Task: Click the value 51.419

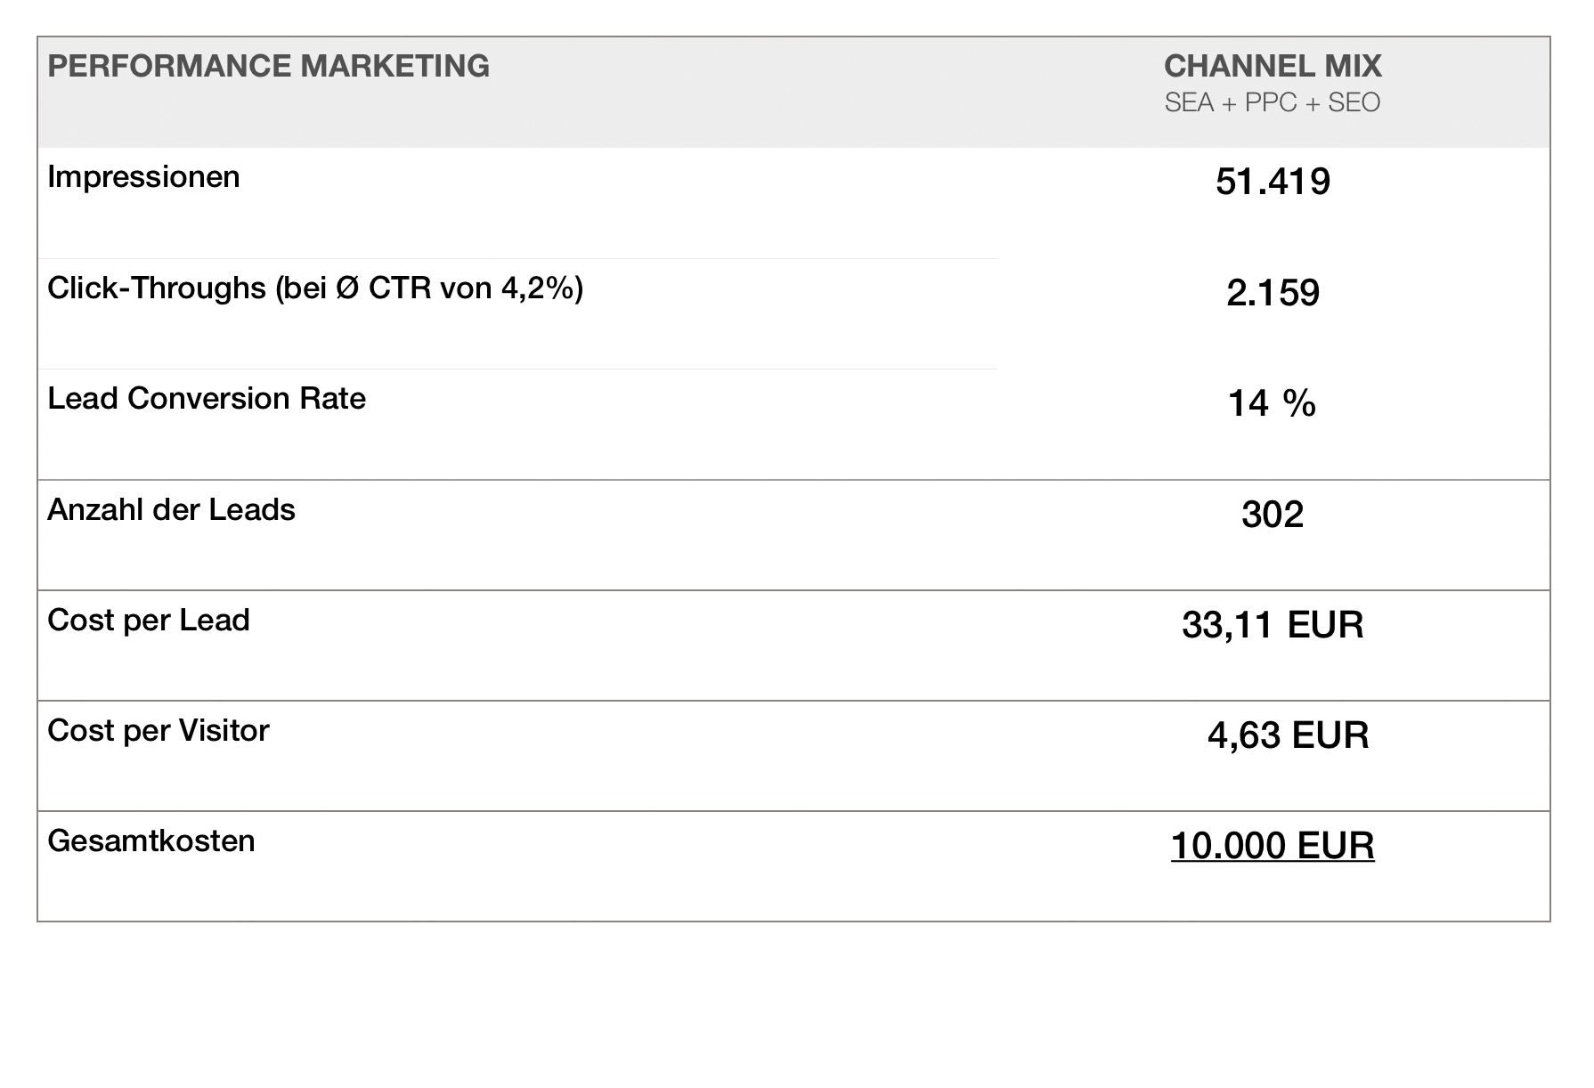Action: coord(1273,182)
